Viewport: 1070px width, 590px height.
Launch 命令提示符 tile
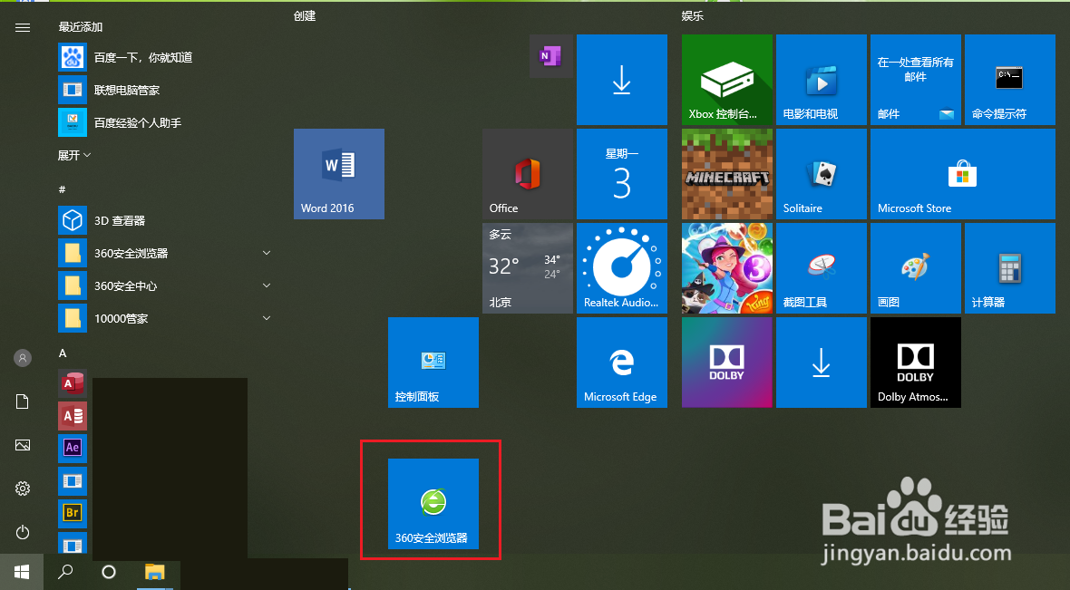pyautogui.click(x=1010, y=80)
